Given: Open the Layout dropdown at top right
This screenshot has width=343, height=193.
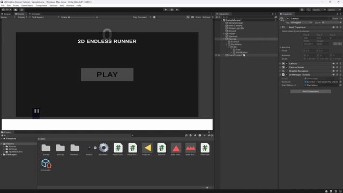Looking at the screenshot, I should [x=334, y=10].
